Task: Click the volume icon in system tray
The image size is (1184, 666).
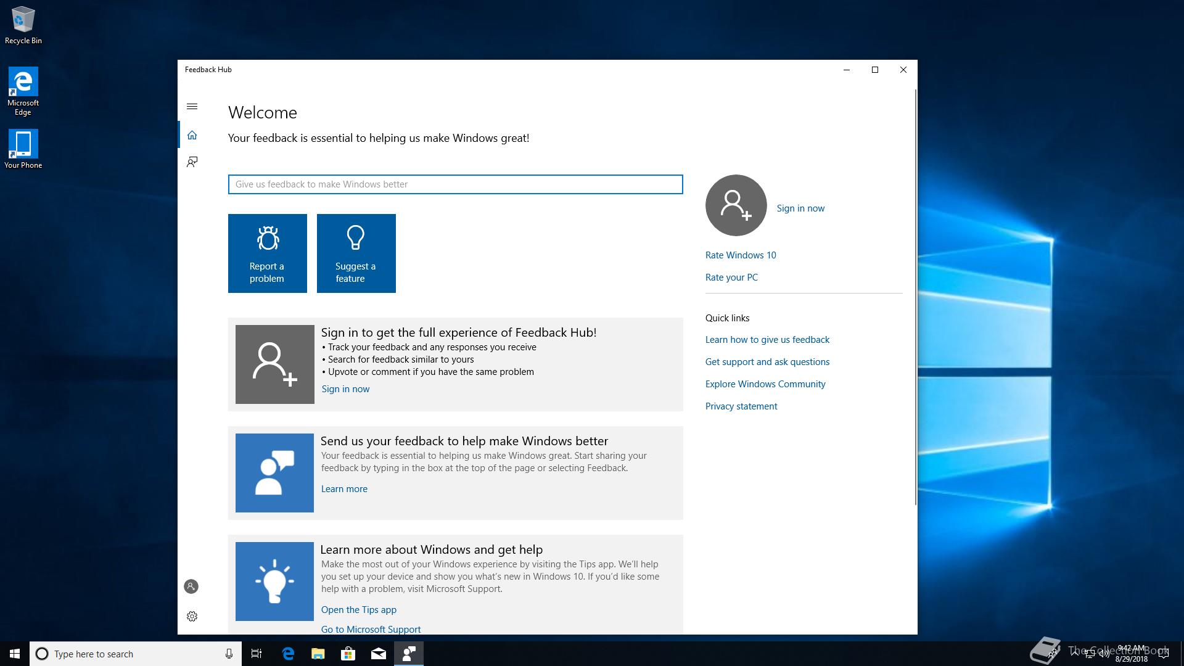Action: (x=1104, y=654)
